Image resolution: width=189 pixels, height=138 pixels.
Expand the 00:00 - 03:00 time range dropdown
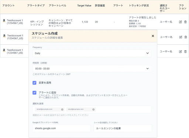(x=92, y=69)
